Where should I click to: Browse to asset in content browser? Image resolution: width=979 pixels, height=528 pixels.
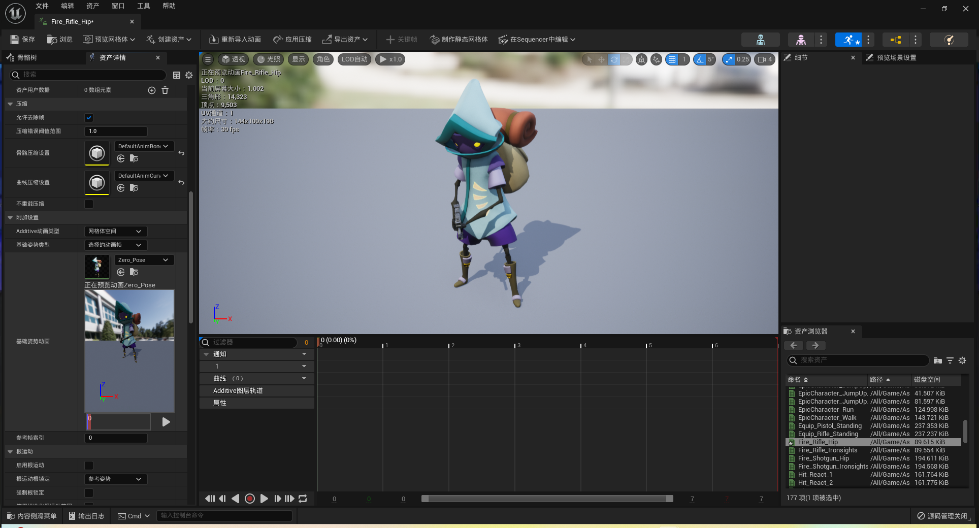pos(59,39)
